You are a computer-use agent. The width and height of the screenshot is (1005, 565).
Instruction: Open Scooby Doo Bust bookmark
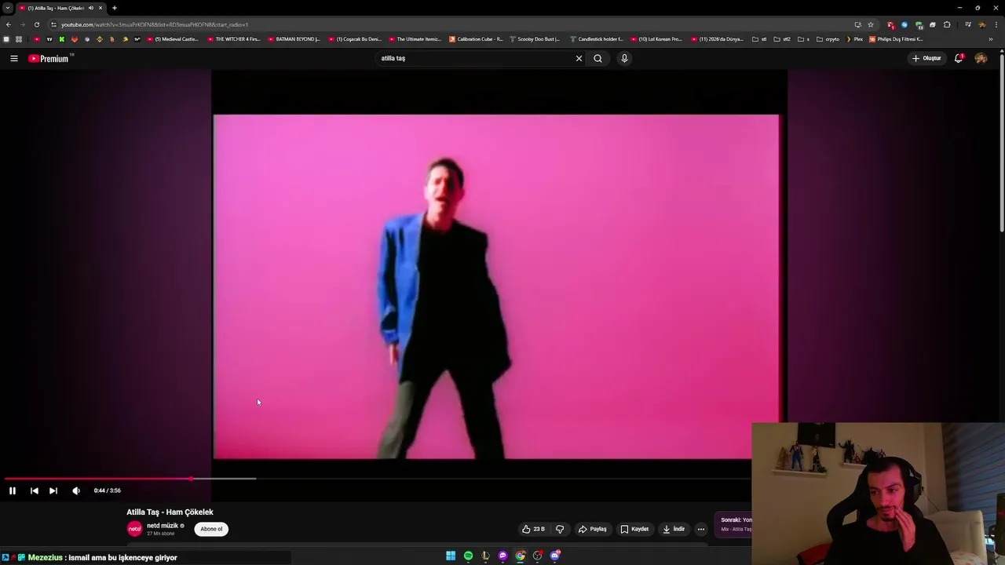(535, 39)
